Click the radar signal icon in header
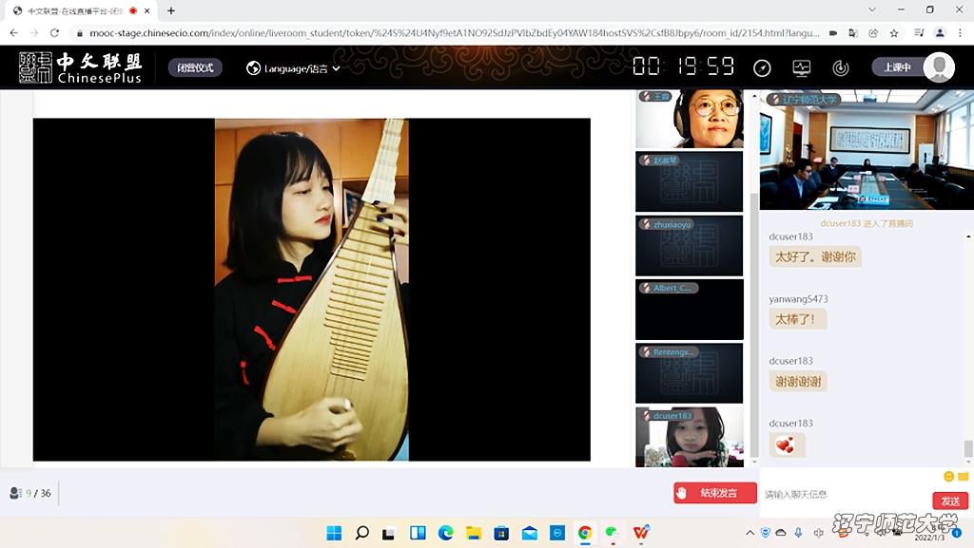 pos(841,68)
